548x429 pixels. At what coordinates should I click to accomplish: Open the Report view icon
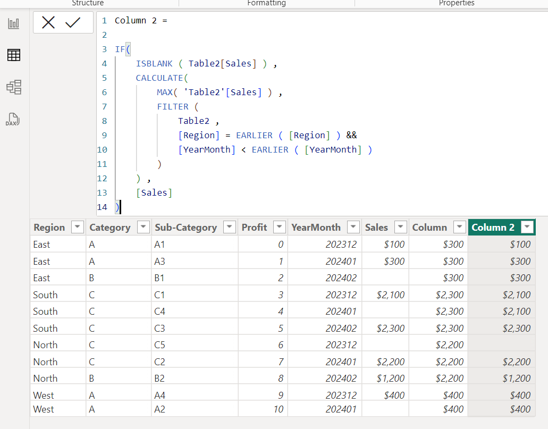click(14, 24)
